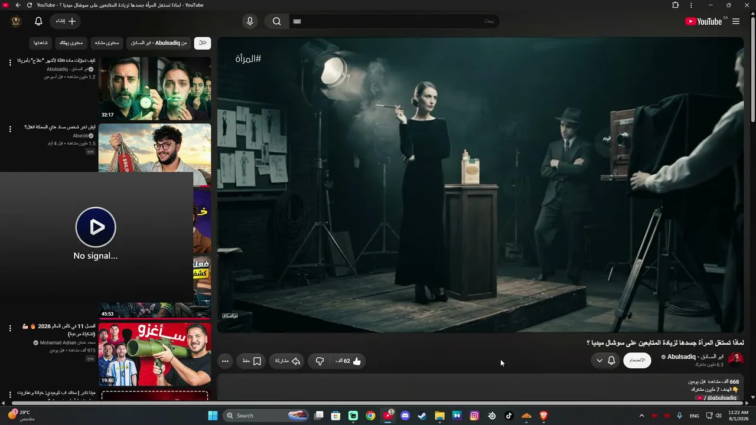Open the Aburob recommended video thumbnail
The width and height of the screenshot is (756, 425).
(155, 155)
